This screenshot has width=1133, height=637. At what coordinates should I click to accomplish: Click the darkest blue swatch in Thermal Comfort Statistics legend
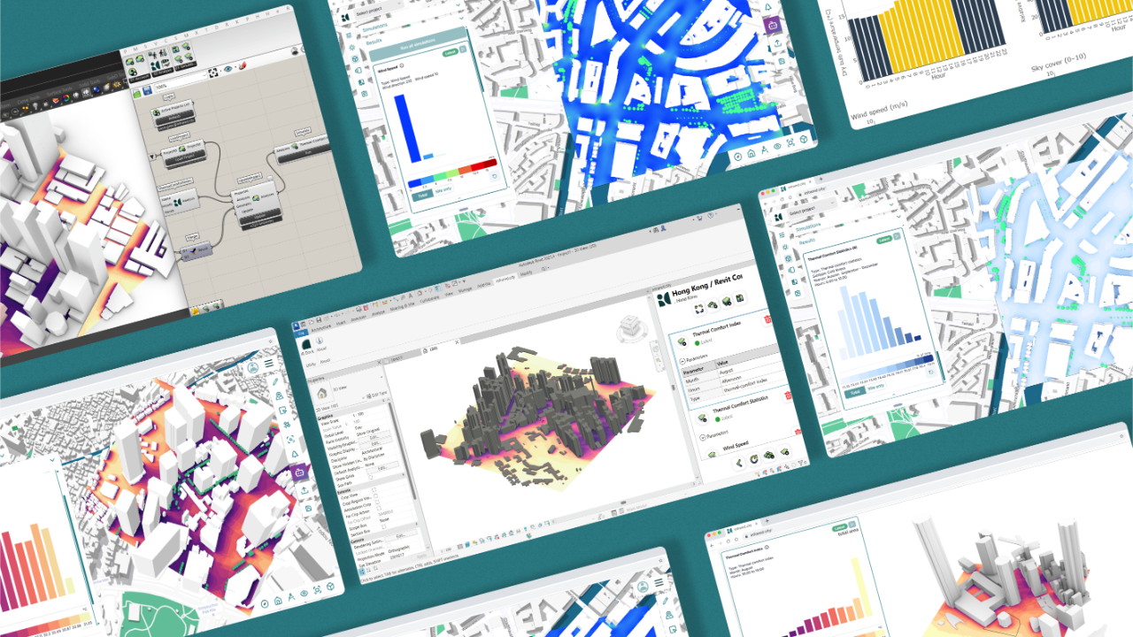pos(928,358)
